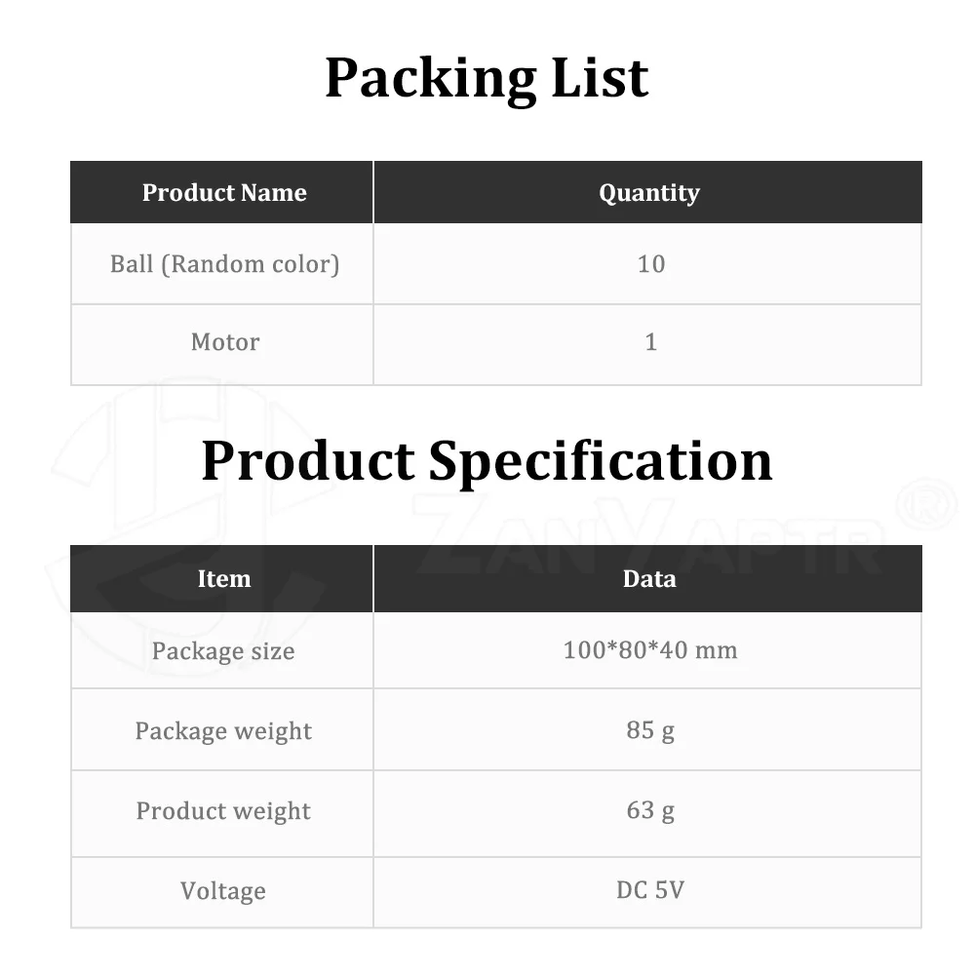Select the 63 g value

pos(649,810)
